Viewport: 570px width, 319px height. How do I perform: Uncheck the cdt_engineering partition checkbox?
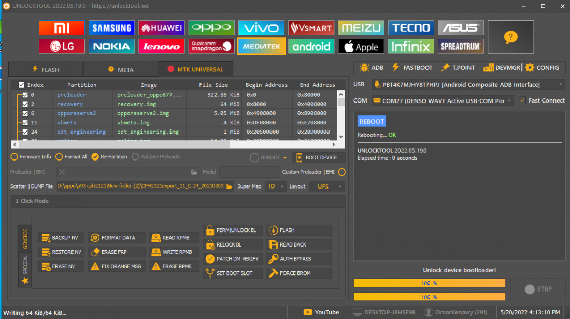(x=25, y=132)
